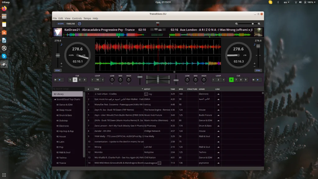
Task: Click the clock icon beside TIMELINE
Action: tap(79, 24)
